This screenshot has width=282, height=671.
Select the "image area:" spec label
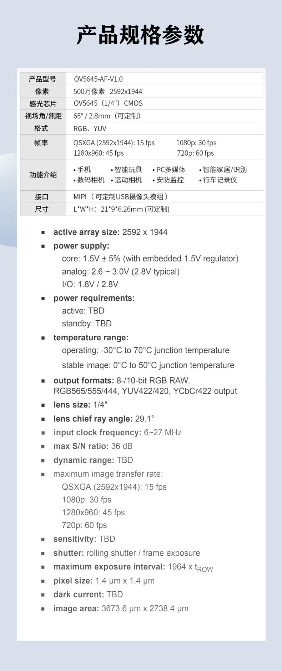click(76, 608)
